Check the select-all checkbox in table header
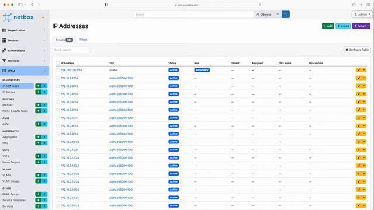 click(x=58, y=63)
